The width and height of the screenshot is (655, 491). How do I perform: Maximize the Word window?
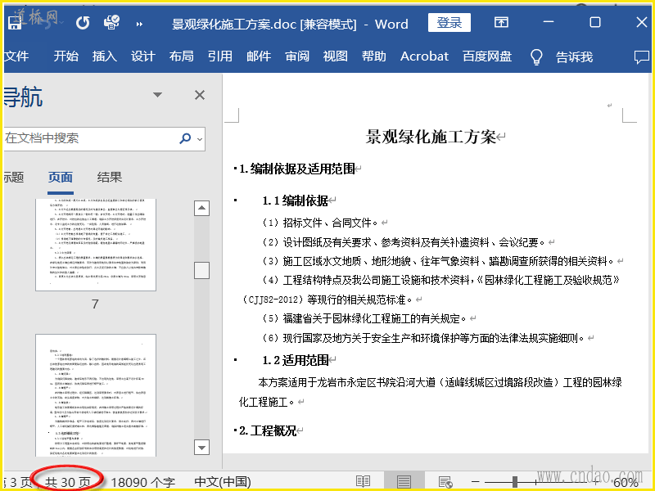[x=595, y=22]
